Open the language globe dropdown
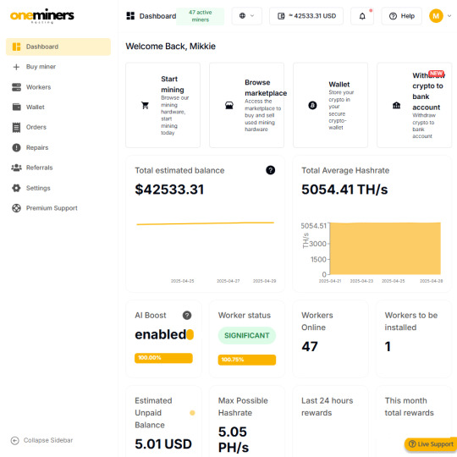The image size is (457, 457). [246, 16]
